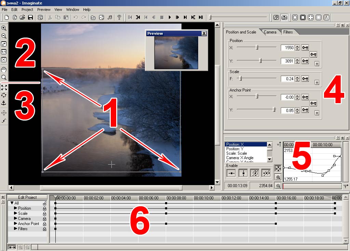Toggle lock on the Position track

(44, 208)
